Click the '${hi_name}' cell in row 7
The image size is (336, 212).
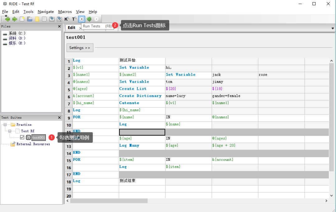tap(96, 104)
